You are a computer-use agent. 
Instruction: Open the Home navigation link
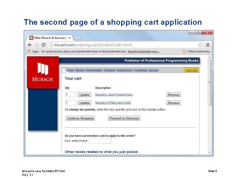coord(70,70)
